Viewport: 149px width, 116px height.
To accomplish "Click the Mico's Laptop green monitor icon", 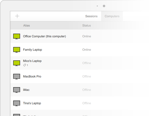I will coord(17,63).
